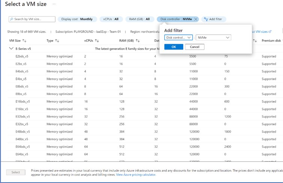The height and width of the screenshot is (183, 283).
Task: Click 88000 value in E32bds_v5 row
Action: (193, 117)
